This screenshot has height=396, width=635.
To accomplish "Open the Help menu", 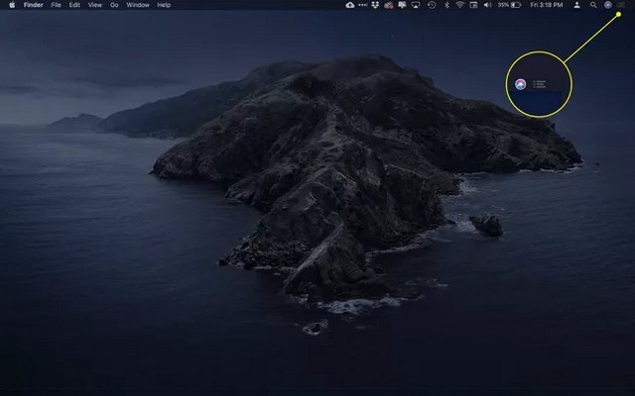I will (164, 5).
